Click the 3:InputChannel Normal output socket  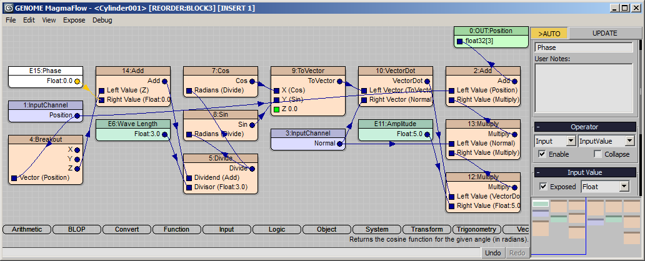coord(339,144)
